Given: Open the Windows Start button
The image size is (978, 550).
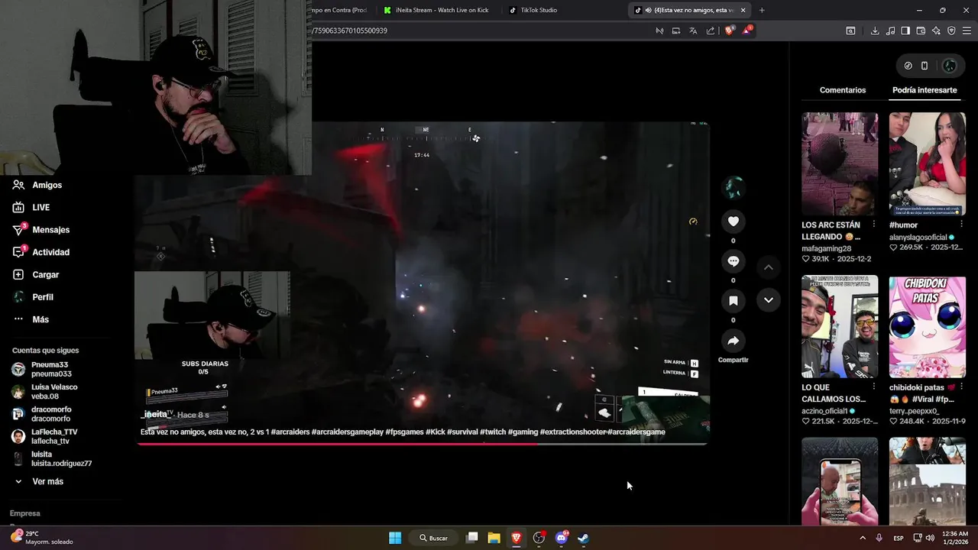Looking at the screenshot, I should tap(395, 538).
